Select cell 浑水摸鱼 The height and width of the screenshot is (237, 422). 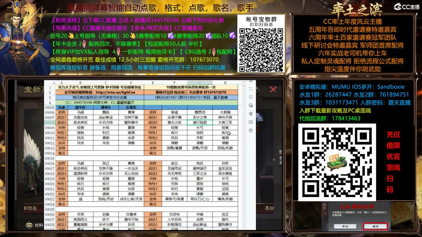coord(225,173)
